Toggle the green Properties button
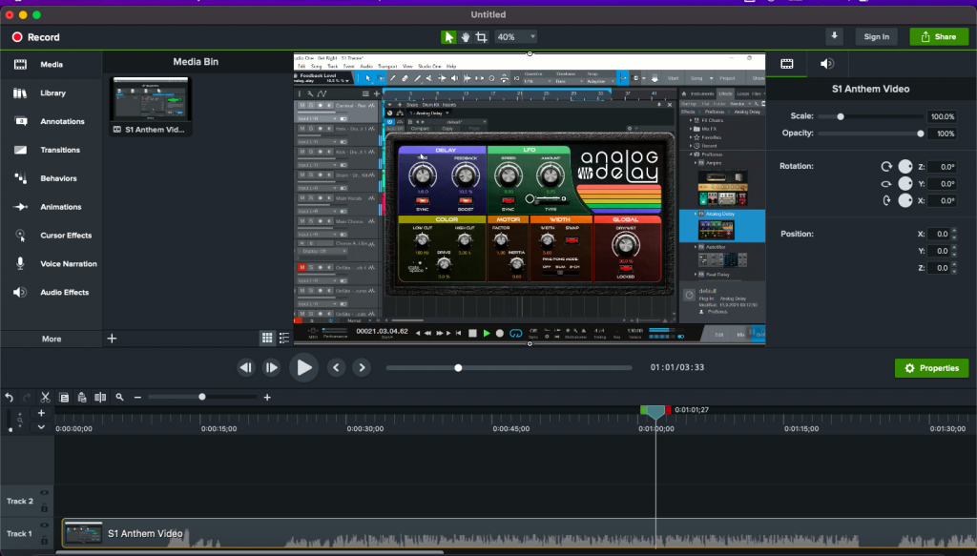The width and height of the screenshot is (977, 556). 931,368
